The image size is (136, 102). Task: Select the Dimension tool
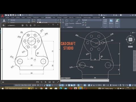[x=33, y=21]
